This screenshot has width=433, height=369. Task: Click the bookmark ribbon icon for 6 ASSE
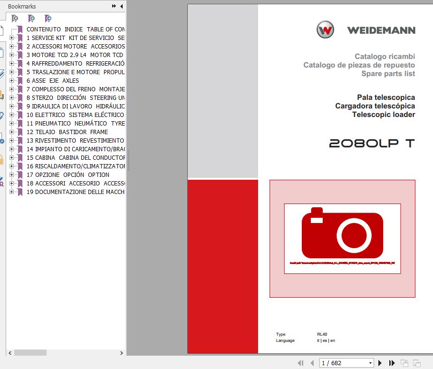[20, 81]
